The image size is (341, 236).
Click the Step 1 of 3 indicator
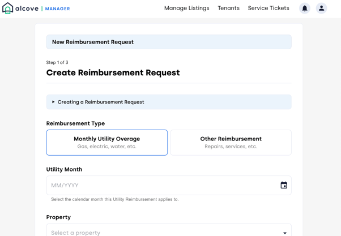tap(57, 63)
